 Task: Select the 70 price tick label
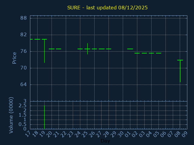click(23, 68)
